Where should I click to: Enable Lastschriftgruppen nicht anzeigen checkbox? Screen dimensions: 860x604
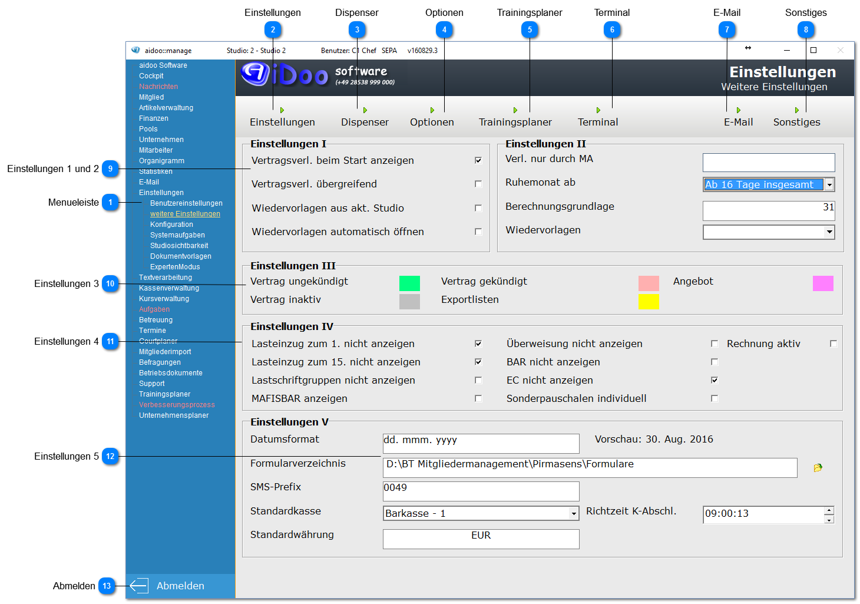(x=478, y=380)
